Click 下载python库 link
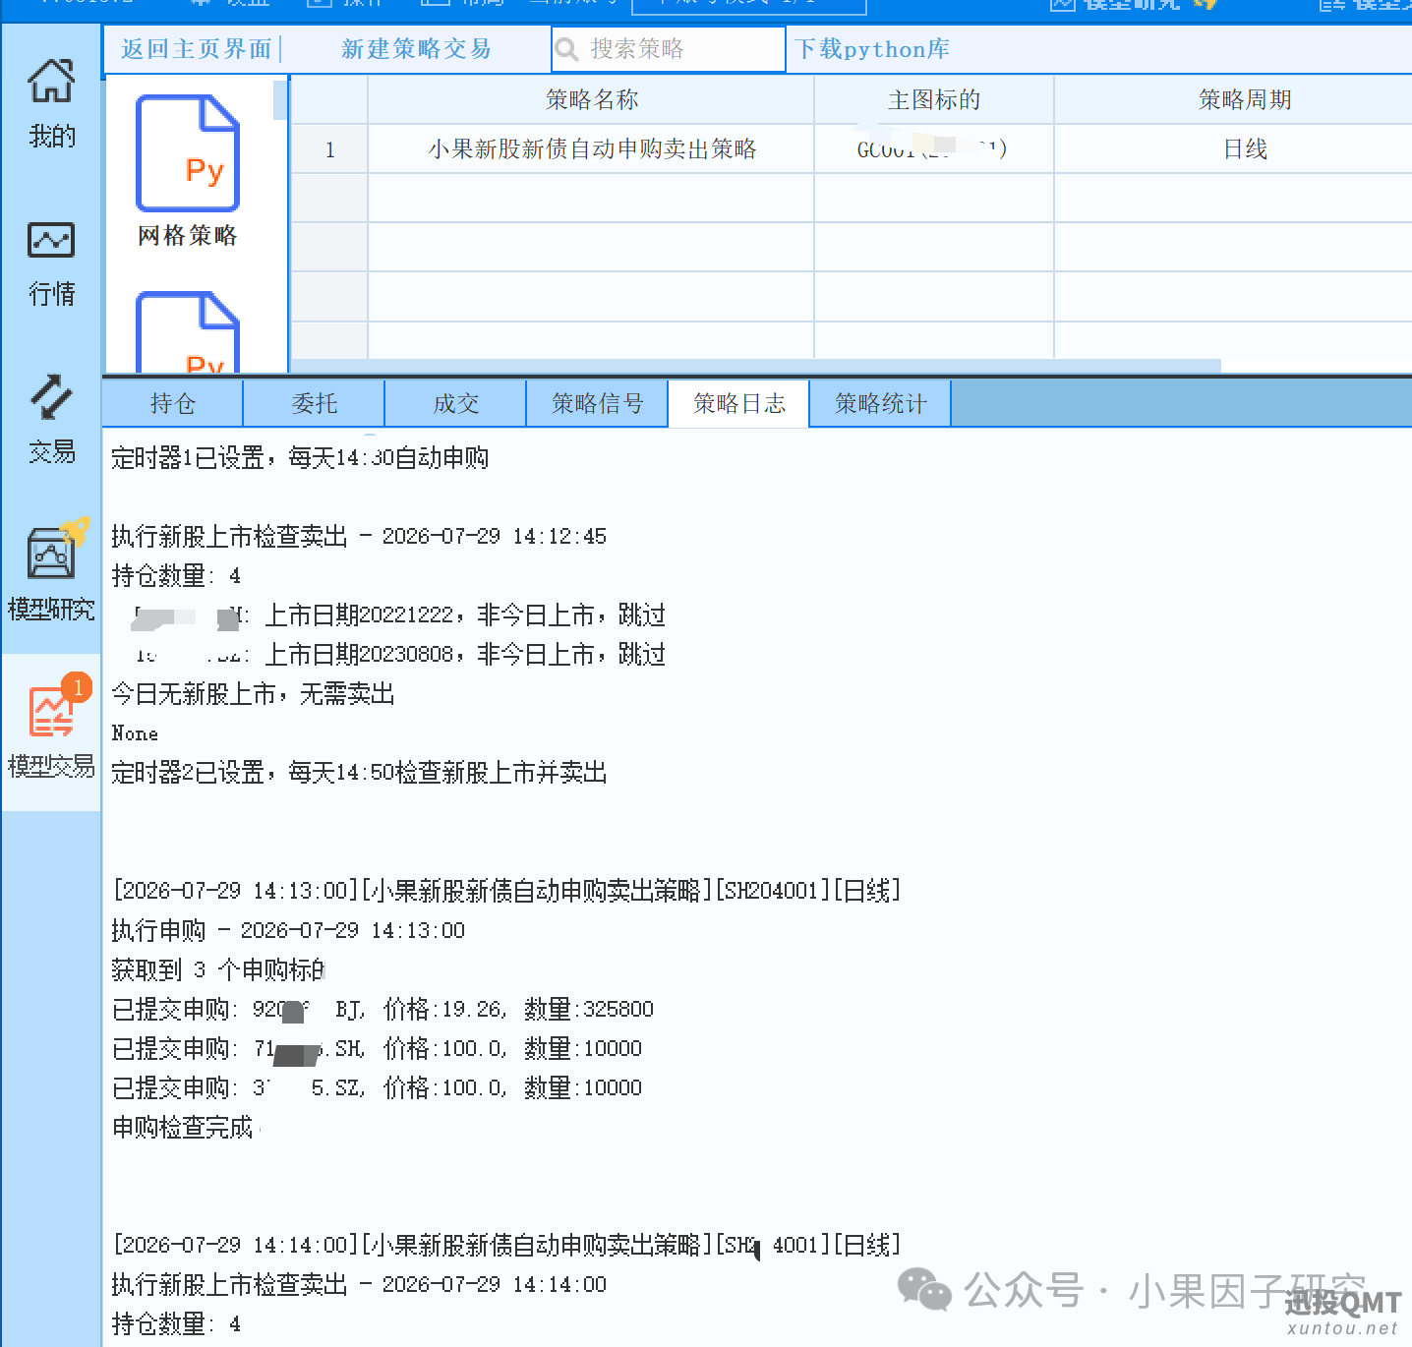 point(872,49)
